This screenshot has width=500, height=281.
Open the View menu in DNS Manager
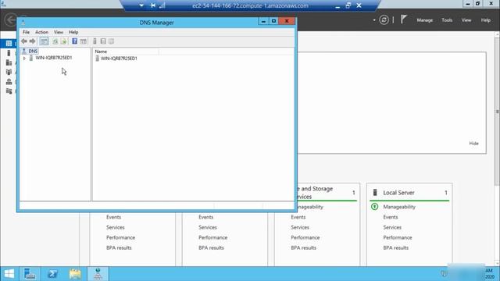(x=59, y=32)
